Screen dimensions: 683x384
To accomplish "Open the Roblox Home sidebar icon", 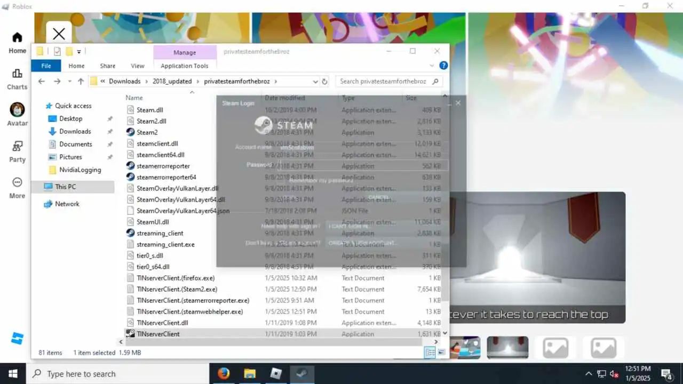I will 17,37.
